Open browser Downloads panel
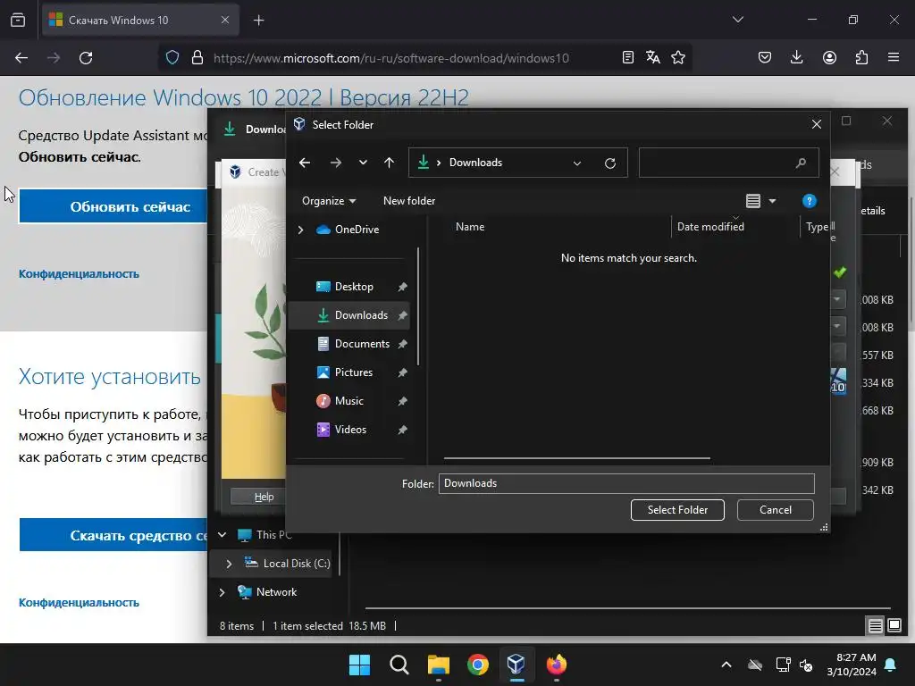Viewport: 915px width, 686px height. click(x=796, y=57)
